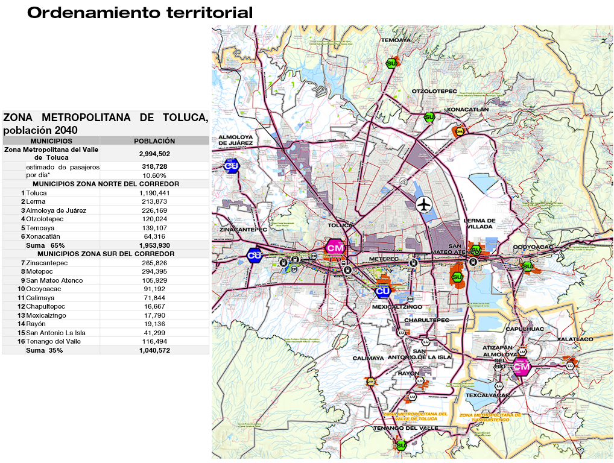Select the green SU hexagon below Ocoyoacac

click(528, 266)
